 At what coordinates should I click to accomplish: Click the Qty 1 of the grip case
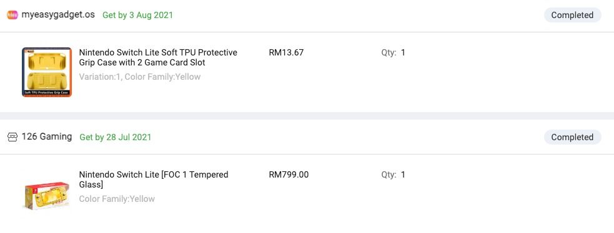393,52
